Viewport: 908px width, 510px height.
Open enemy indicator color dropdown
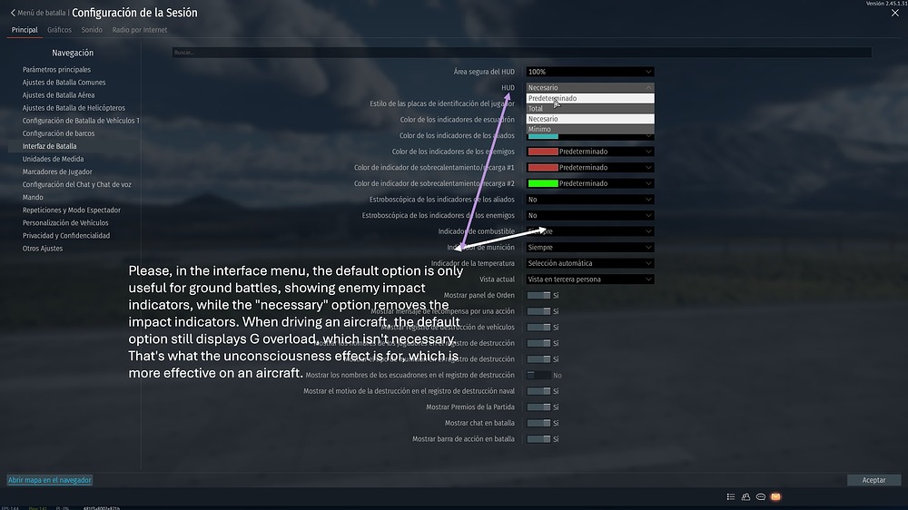(x=590, y=152)
